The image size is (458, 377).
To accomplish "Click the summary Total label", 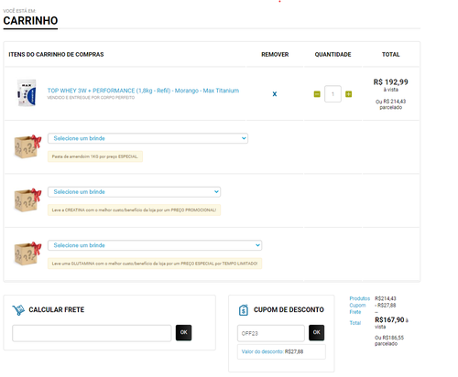I will point(355,323).
